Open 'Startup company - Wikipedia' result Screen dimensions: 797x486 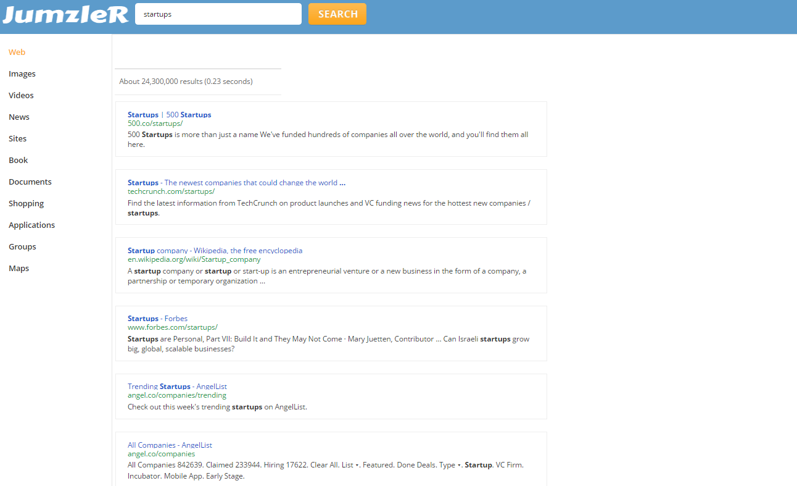point(215,251)
